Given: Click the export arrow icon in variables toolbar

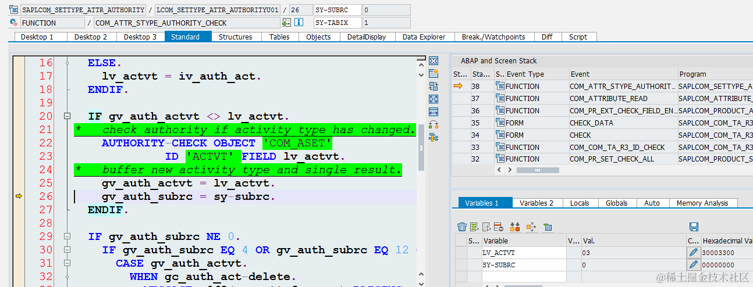Looking at the screenshot, I should tap(531, 227).
